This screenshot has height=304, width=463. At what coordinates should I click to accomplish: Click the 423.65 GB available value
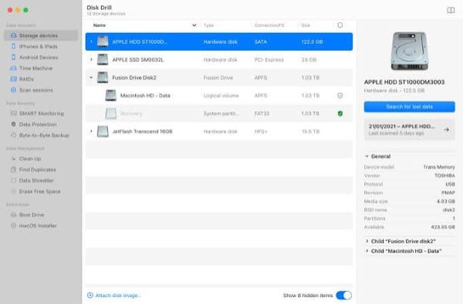pos(443,227)
